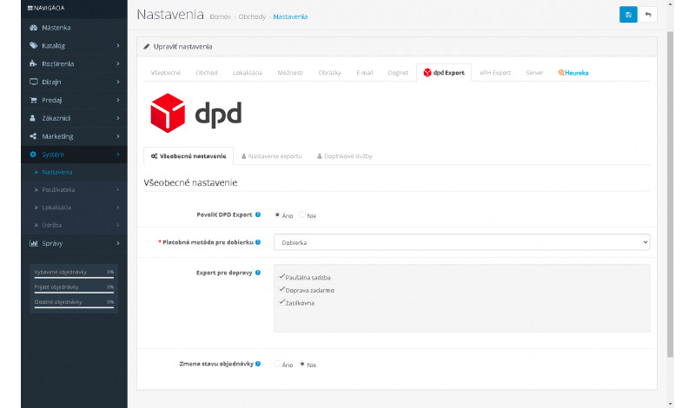The height and width of the screenshot is (408, 695).
Task: Open the Doplnkové služby sub-tab
Action: pyautogui.click(x=345, y=156)
